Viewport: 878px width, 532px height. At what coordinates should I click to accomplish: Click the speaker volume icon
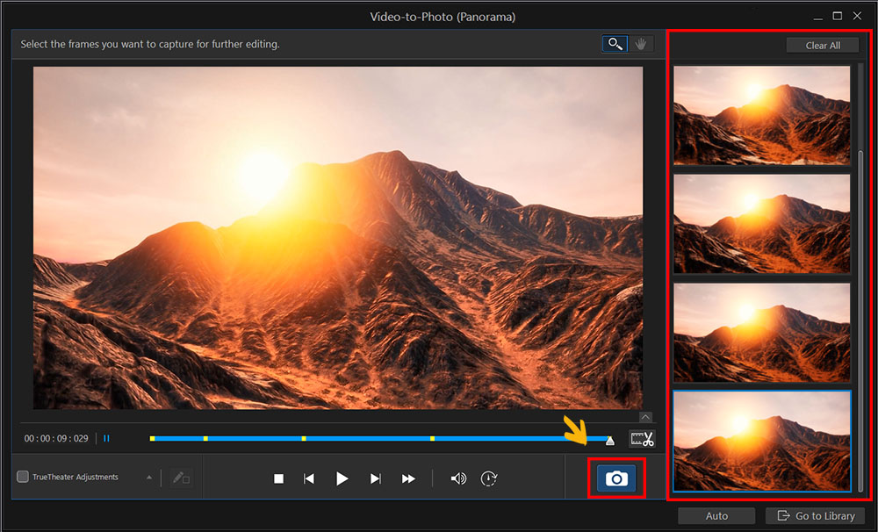[457, 478]
